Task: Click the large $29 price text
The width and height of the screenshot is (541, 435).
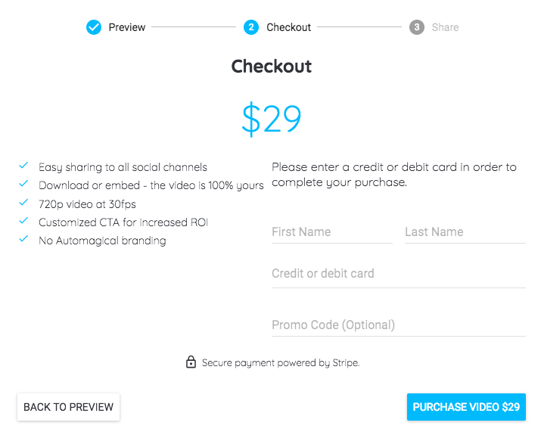Action: click(x=272, y=119)
